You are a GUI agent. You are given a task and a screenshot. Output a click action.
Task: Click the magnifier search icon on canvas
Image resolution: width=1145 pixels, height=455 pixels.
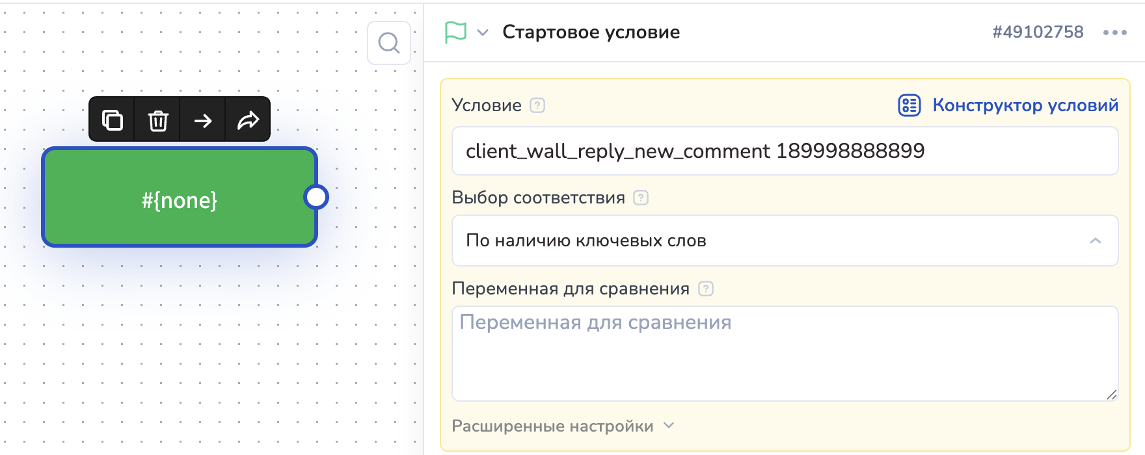(x=389, y=43)
